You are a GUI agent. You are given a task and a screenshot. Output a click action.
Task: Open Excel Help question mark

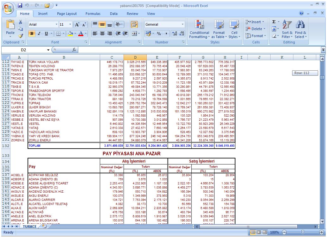[x=301, y=13]
